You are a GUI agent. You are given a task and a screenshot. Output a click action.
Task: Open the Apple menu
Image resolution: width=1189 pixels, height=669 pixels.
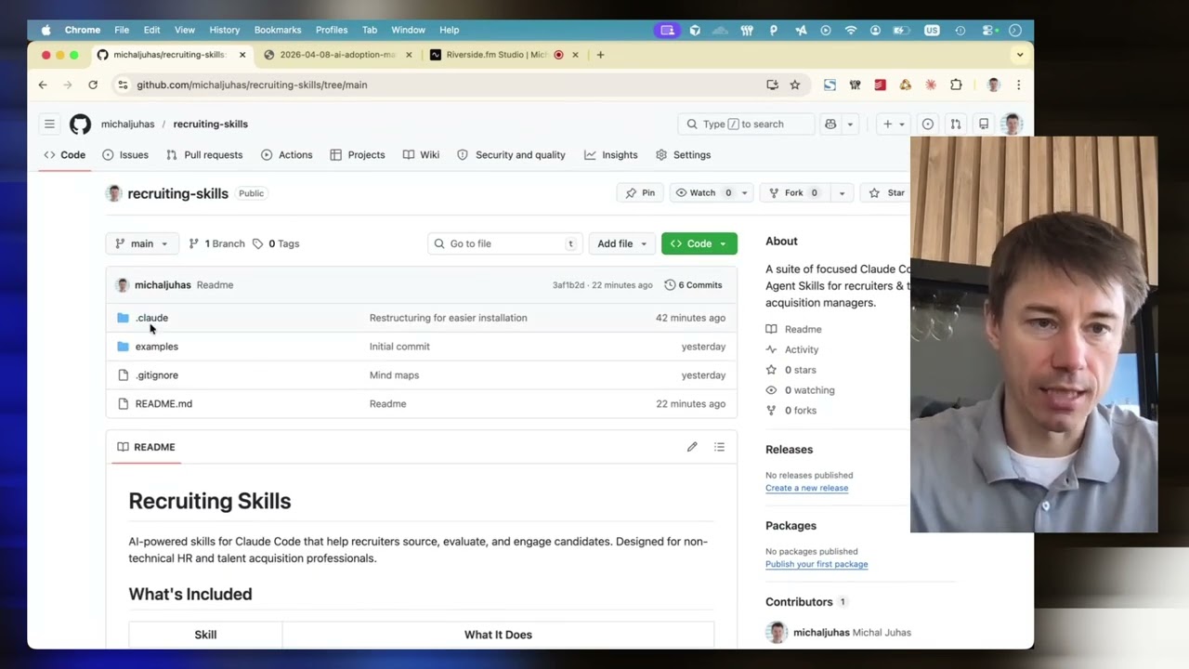coord(46,30)
